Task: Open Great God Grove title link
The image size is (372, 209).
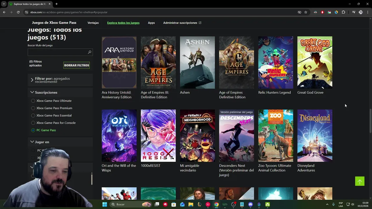Action: pyautogui.click(x=310, y=93)
